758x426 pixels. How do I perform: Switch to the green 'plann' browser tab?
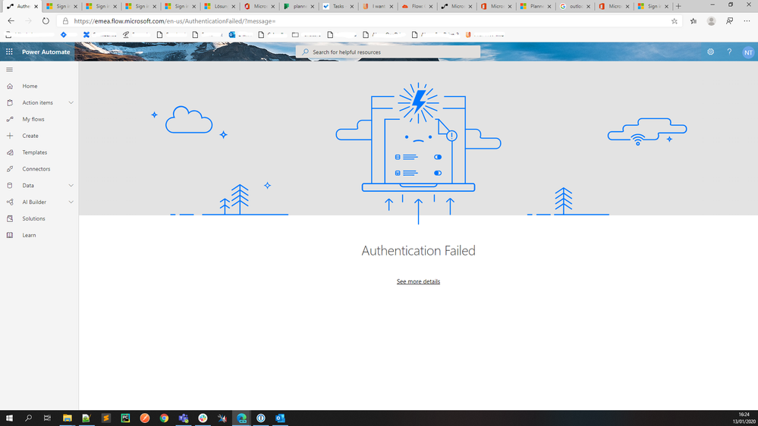point(299,6)
